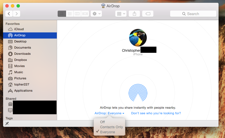Click the shared computer monitor icon
This screenshot has width=225, height=138.
(10, 110)
